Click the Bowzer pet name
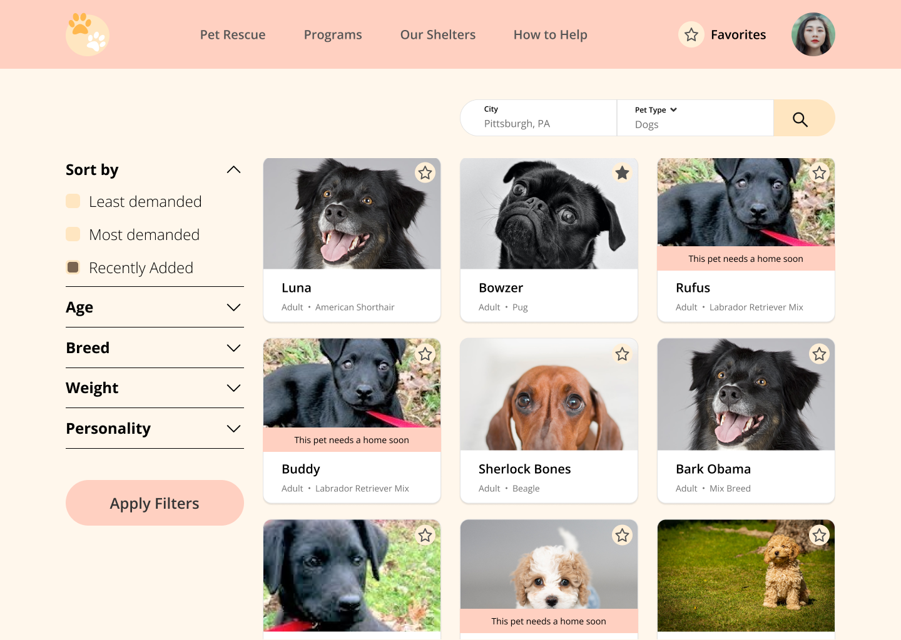Screen dimensions: 901x640 [501, 288]
